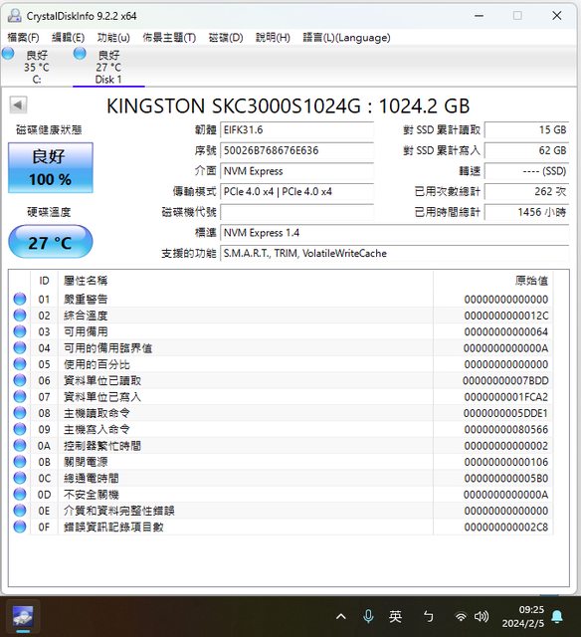
Task: Open the 功能(u) menu
Action: [x=113, y=38]
